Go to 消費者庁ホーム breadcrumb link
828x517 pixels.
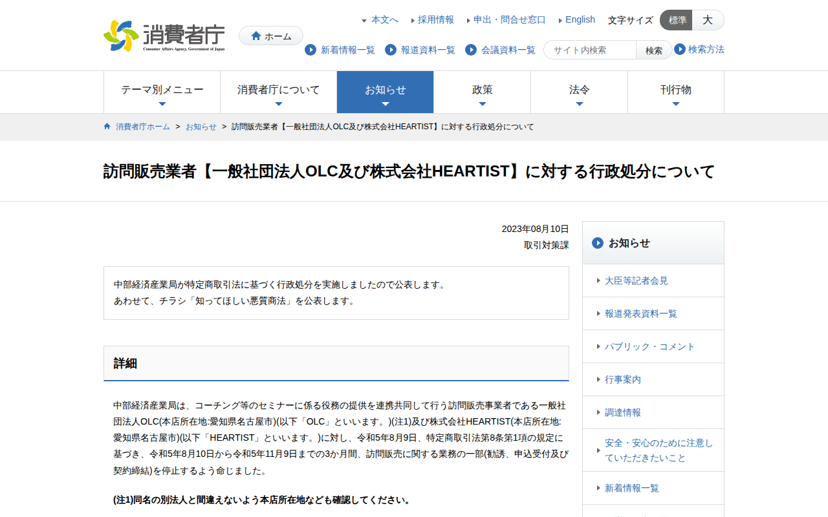click(x=143, y=127)
